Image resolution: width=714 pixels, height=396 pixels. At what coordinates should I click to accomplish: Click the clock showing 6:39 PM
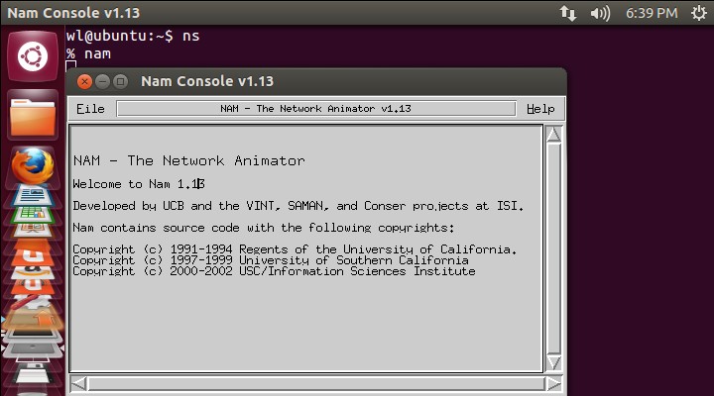[652, 13]
